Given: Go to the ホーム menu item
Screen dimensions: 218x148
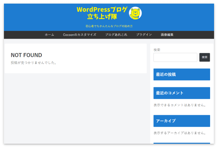Looking at the screenshot, I should [x=49, y=35].
